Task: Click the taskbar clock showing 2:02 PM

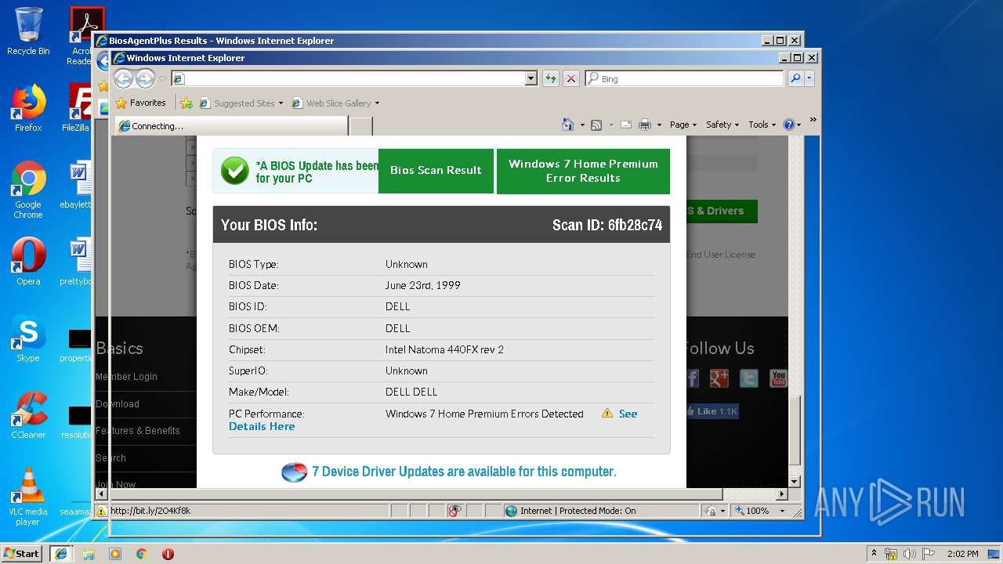Action: click(x=962, y=554)
